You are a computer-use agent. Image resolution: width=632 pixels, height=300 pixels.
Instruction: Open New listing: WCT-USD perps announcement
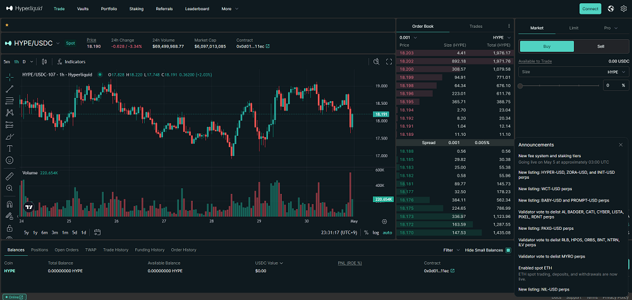pyautogui.click(x=545, y=188)
